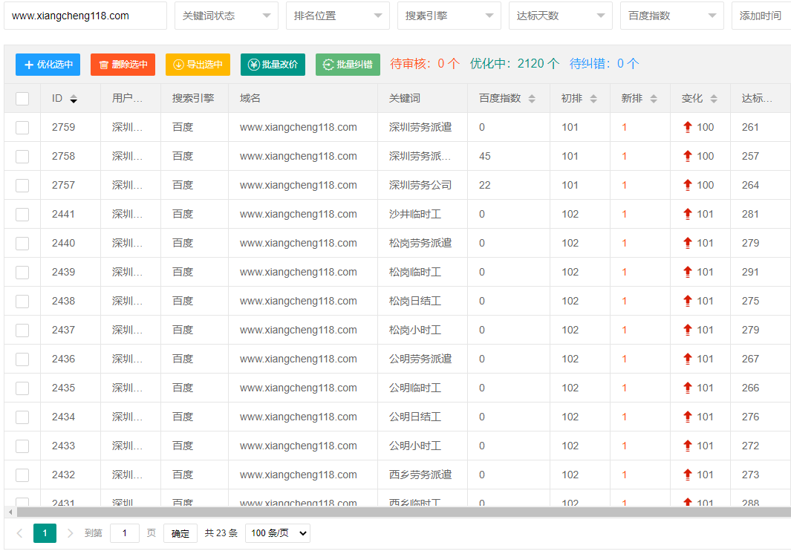Image resolution: width=791 pixels, height=557 pixels.
Task: Sort by 百度指数 column arrows
Action: click(x=532, y=99)
